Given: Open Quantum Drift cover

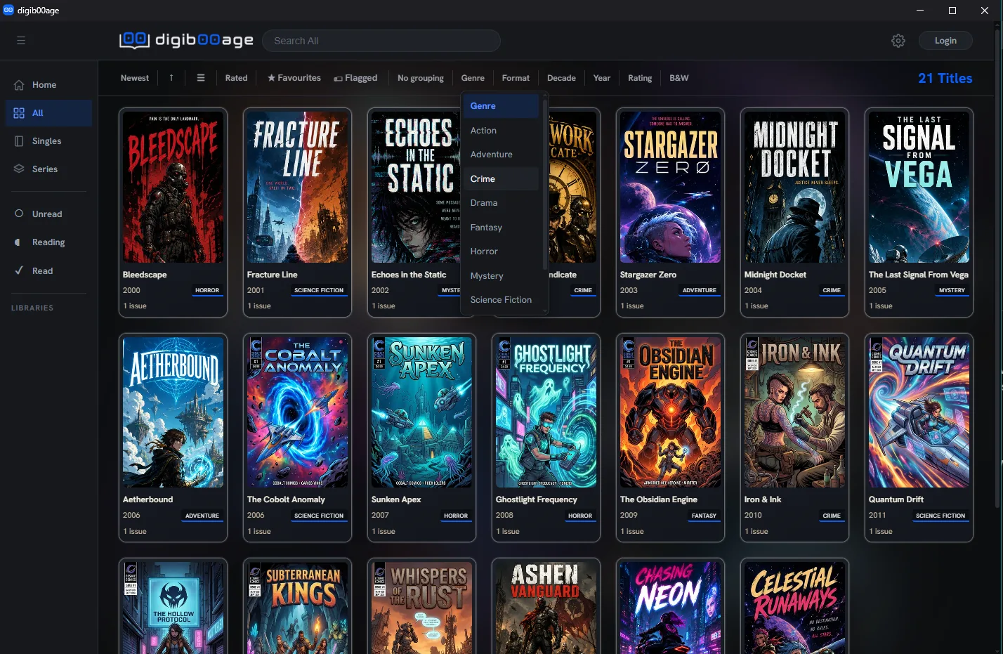Looking at the screenshot, I should [x=919, y=412].
